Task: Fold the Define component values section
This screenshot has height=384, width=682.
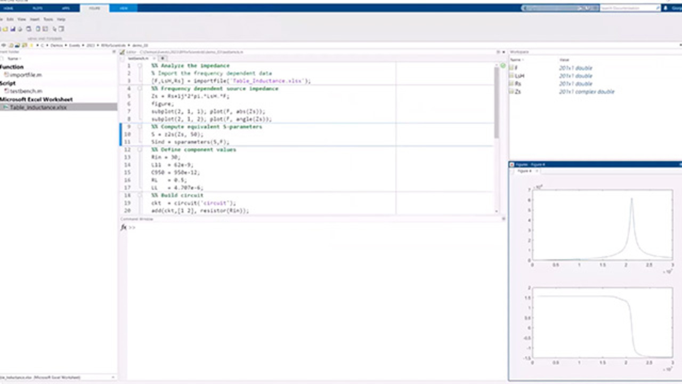Action: 140,150
